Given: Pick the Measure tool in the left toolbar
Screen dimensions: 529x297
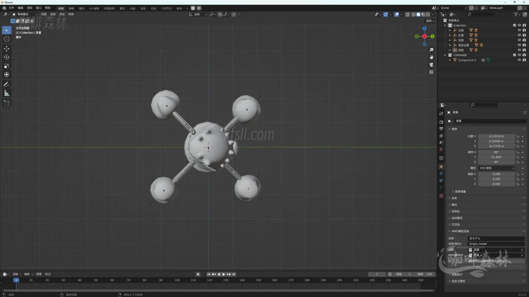Looking at the screenshot, I should (x=7, y=93).
